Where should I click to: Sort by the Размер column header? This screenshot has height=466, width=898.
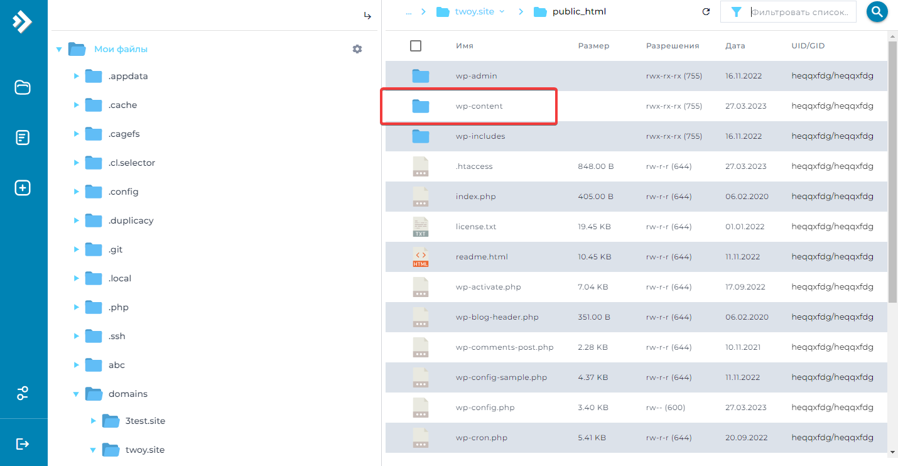(593, 46)
